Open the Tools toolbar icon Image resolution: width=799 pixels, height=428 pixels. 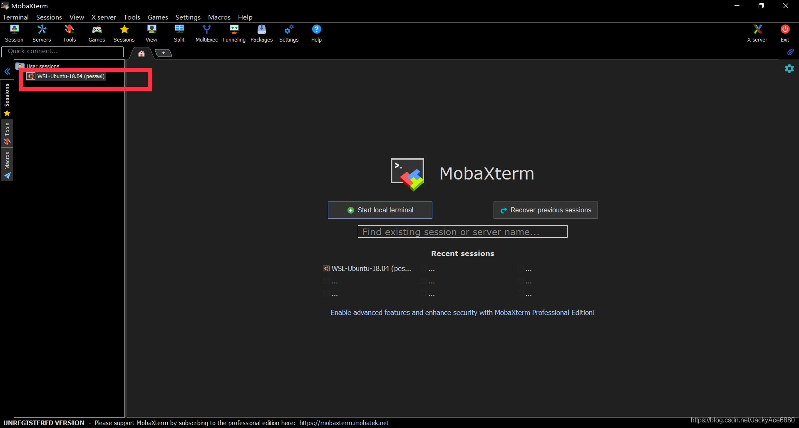click(69, 33)
